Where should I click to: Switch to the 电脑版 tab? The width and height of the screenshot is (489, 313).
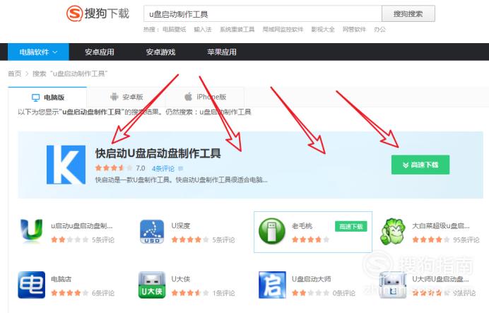(x=47, y=98)
